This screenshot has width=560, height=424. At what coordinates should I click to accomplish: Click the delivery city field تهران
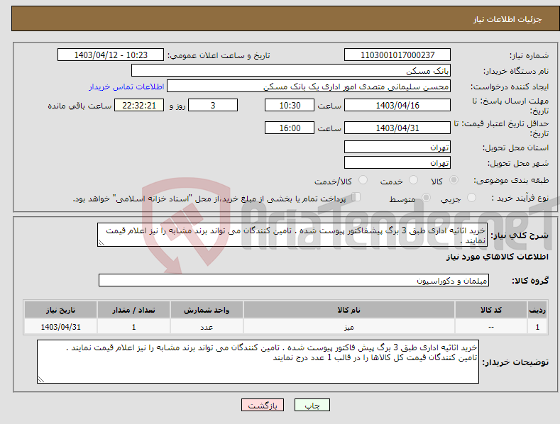pyautogui.click(x=397, y=163)
